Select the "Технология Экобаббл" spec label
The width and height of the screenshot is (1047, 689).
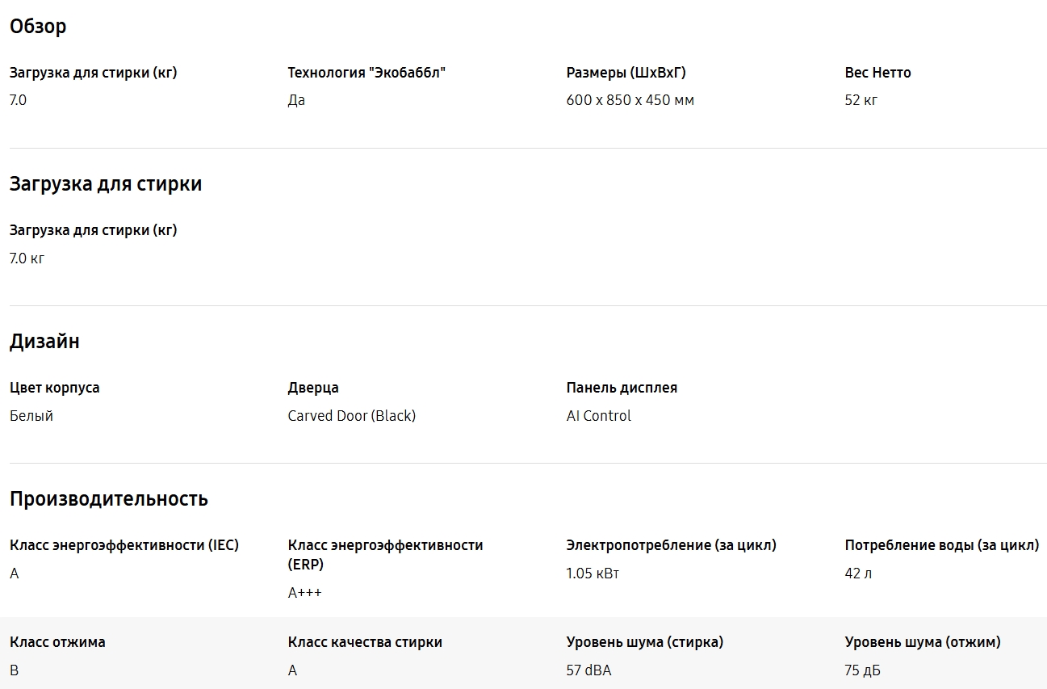(366, 73)
